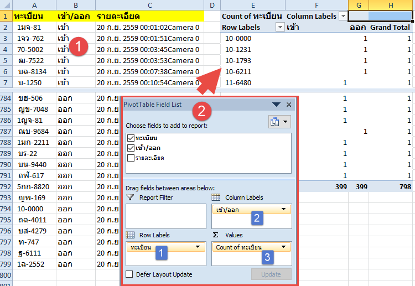Select the Grand Total header cell
415x286 pixels.
(x=391, y=27)
